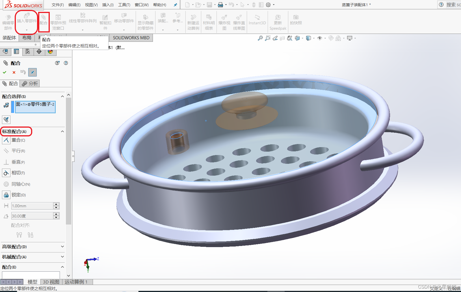Open the Linear Component Pattern dropdown arrow
Viewport: 461px width, 292px height.
click(x=83, y=30)
